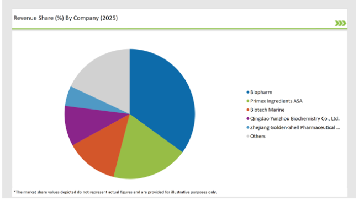Image resolution: width=359 pixels, height=201 pixels.
Task: Select the Others legend label
Action: click(257, 136)
